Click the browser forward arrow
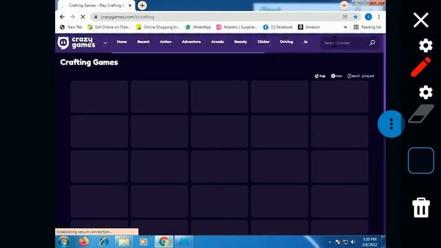The width and height of the screenshot is (441, 248). 72,17
